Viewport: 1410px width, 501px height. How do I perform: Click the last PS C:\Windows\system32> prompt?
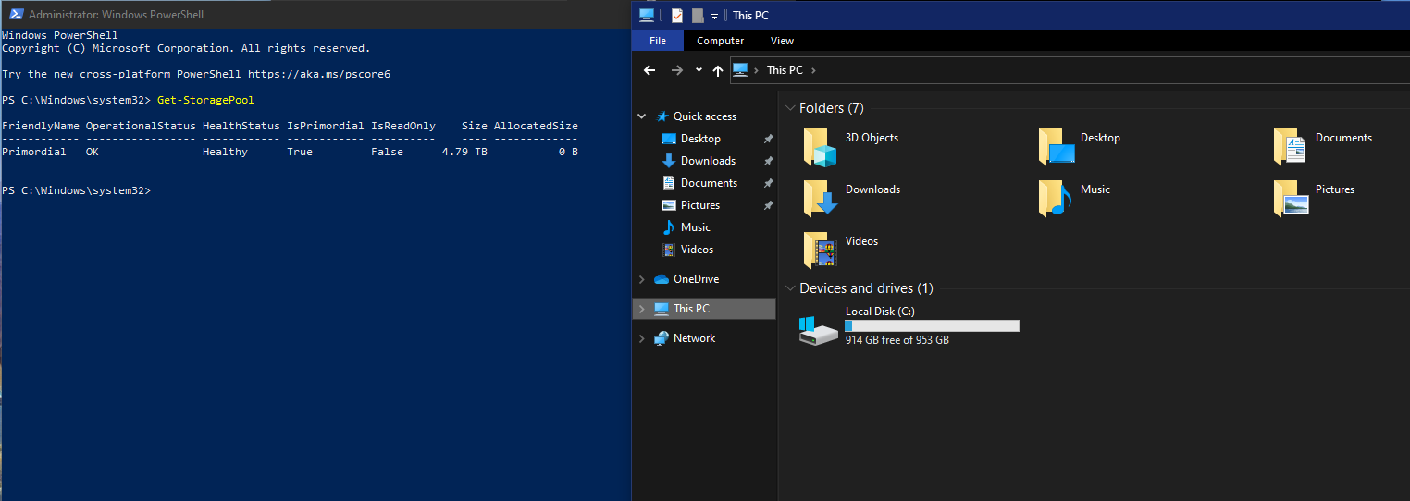[76, 190]
